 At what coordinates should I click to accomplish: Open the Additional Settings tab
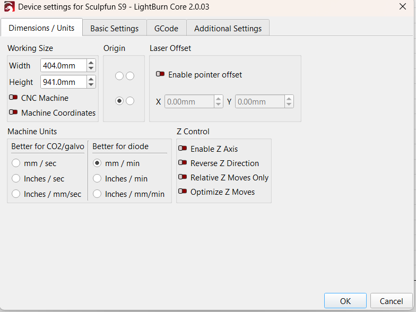point(228,28)
